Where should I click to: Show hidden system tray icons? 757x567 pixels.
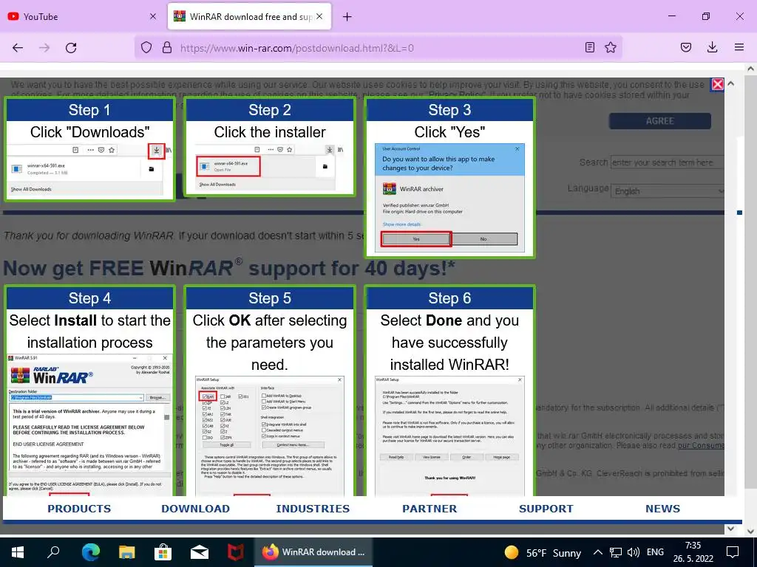click(597, 552)
